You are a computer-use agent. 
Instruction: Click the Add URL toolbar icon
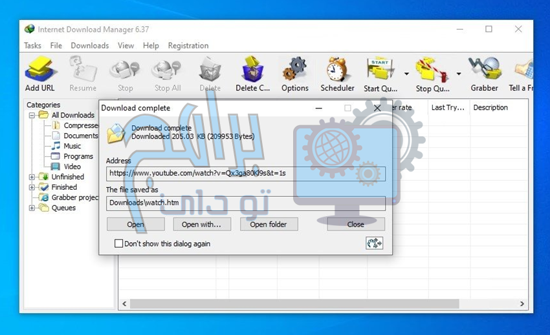click(39, 70)
